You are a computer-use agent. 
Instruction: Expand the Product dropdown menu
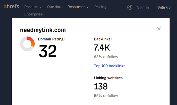(33, 7)
